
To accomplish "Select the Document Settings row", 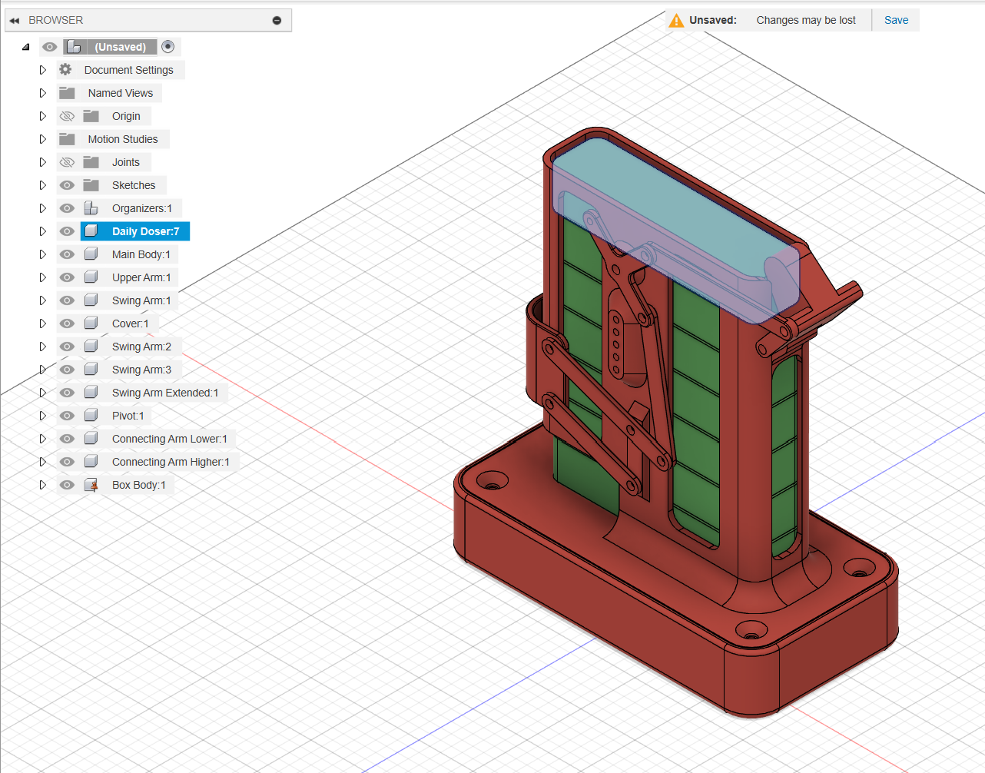I will (121, 70).
